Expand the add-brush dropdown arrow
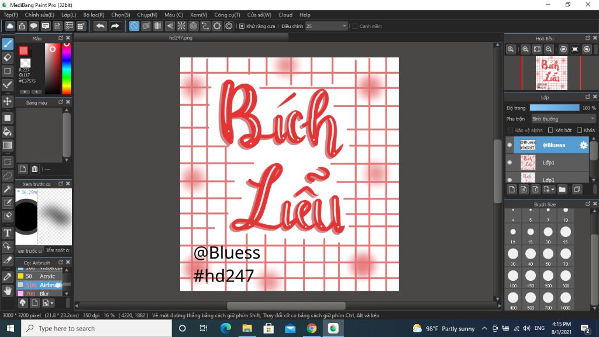 click(x=52, y=303)
